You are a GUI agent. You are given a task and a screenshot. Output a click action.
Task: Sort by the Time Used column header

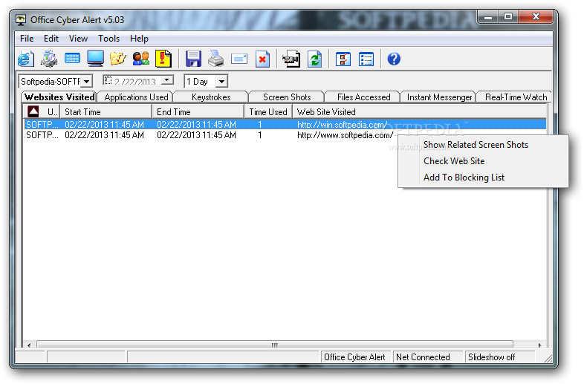[x=268, y=111]
